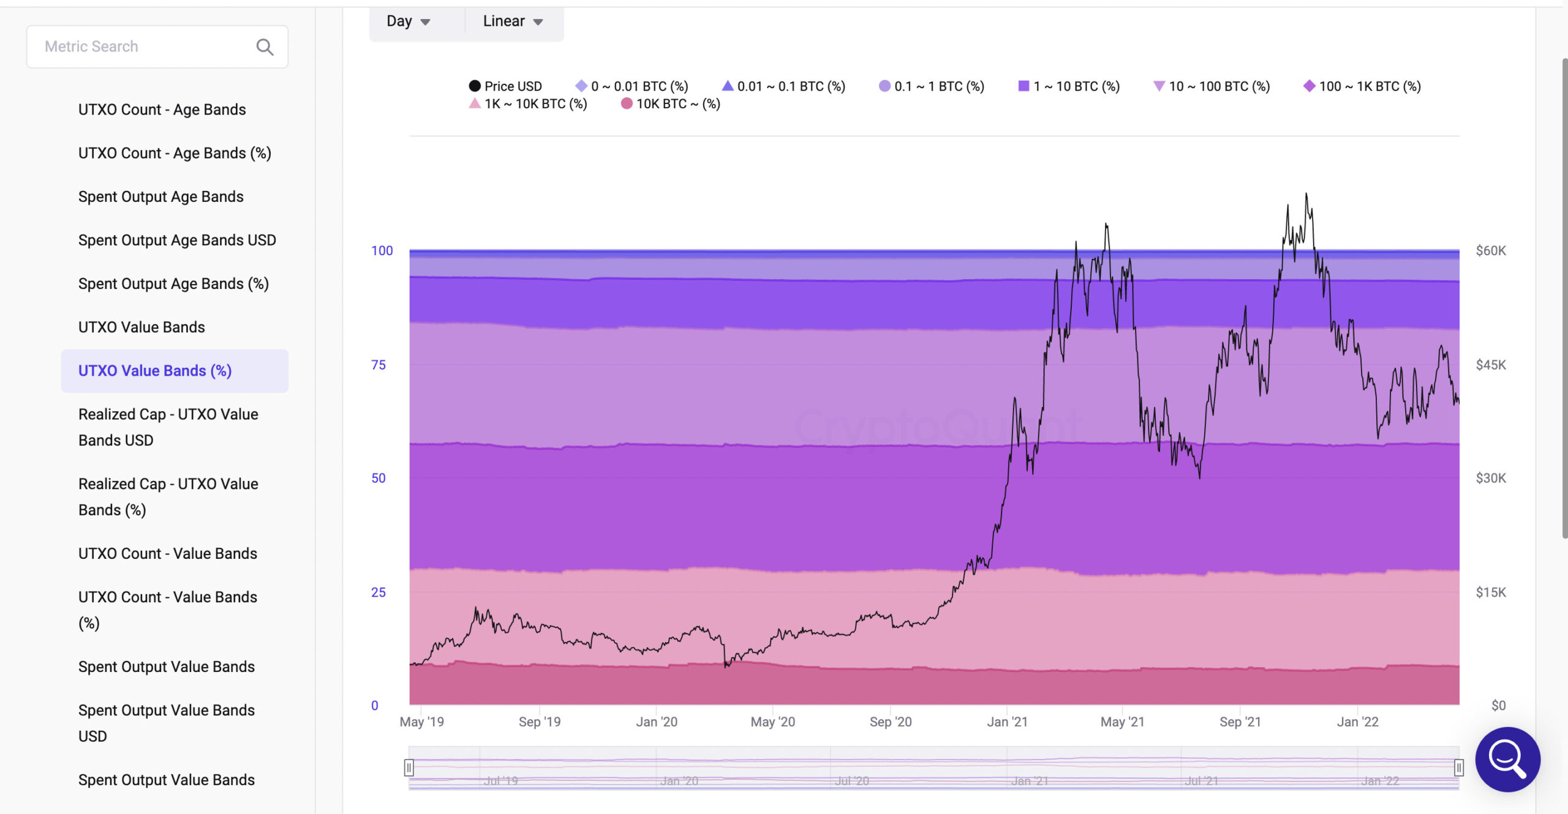
Task: Click the Metric Search input field
Action: (157, 47)
